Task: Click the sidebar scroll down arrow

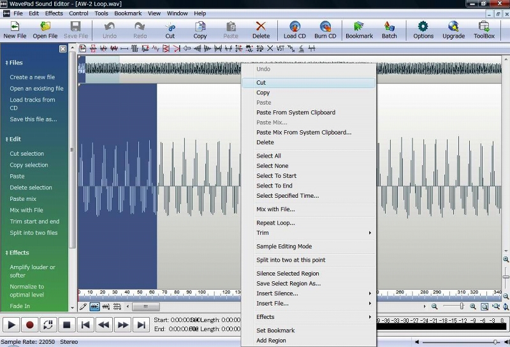Action: coord(72,307)
